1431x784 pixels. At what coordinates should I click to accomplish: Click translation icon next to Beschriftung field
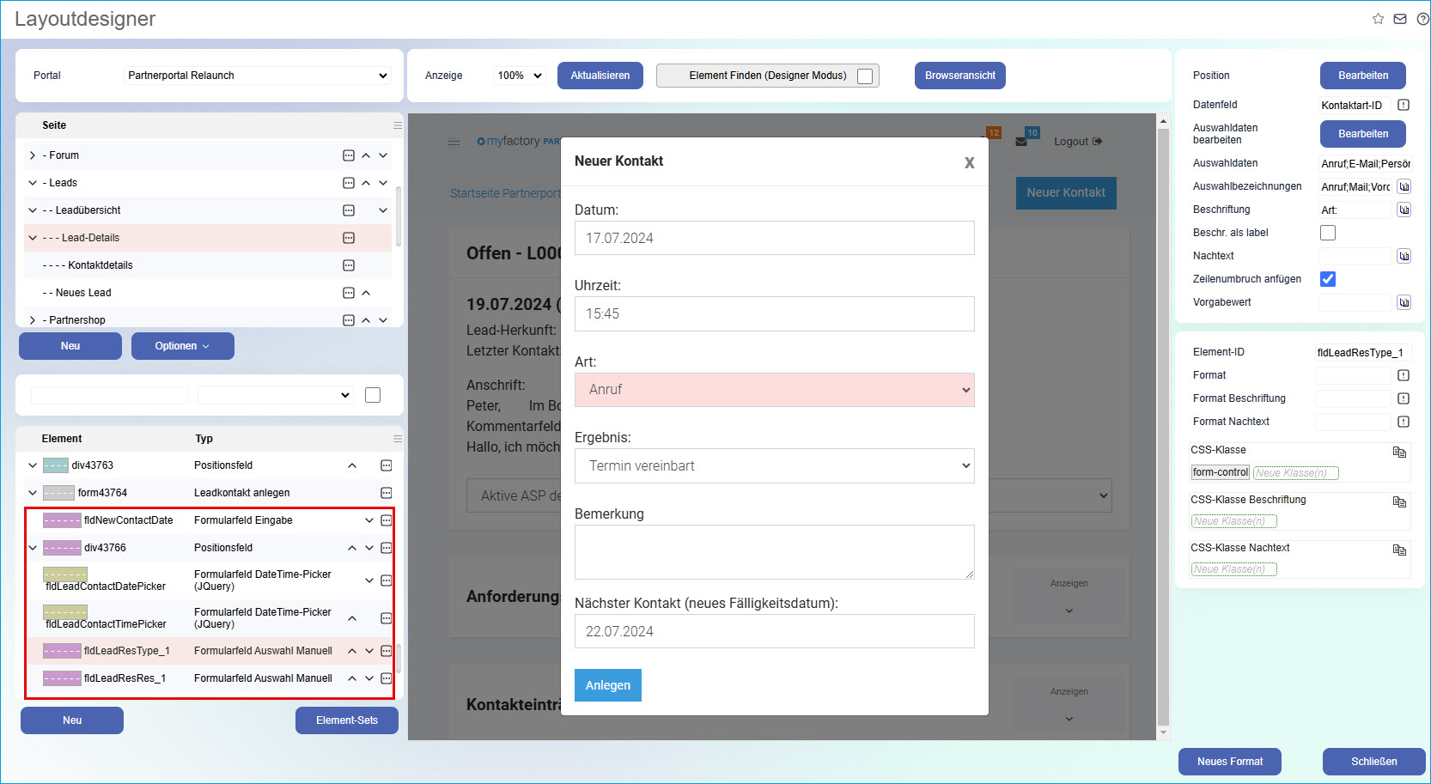[1404, 210]
